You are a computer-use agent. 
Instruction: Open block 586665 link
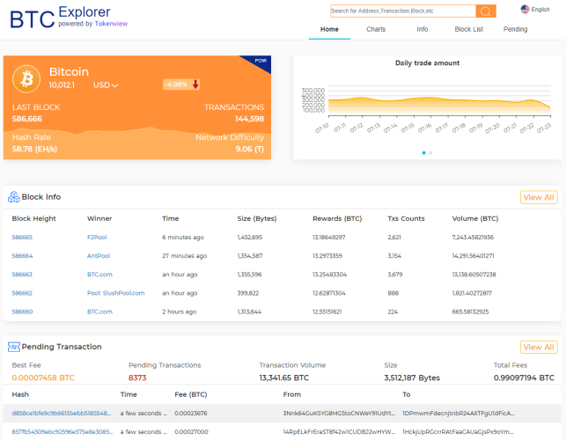tap(22, 237)
